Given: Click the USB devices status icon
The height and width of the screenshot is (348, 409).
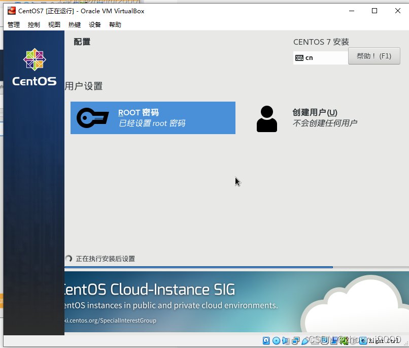Looking at the screenshot, I should coord(305,340).
